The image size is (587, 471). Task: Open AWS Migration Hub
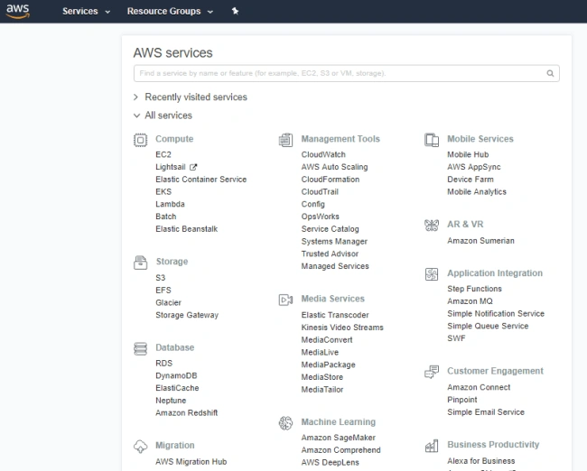coord(191,462)
